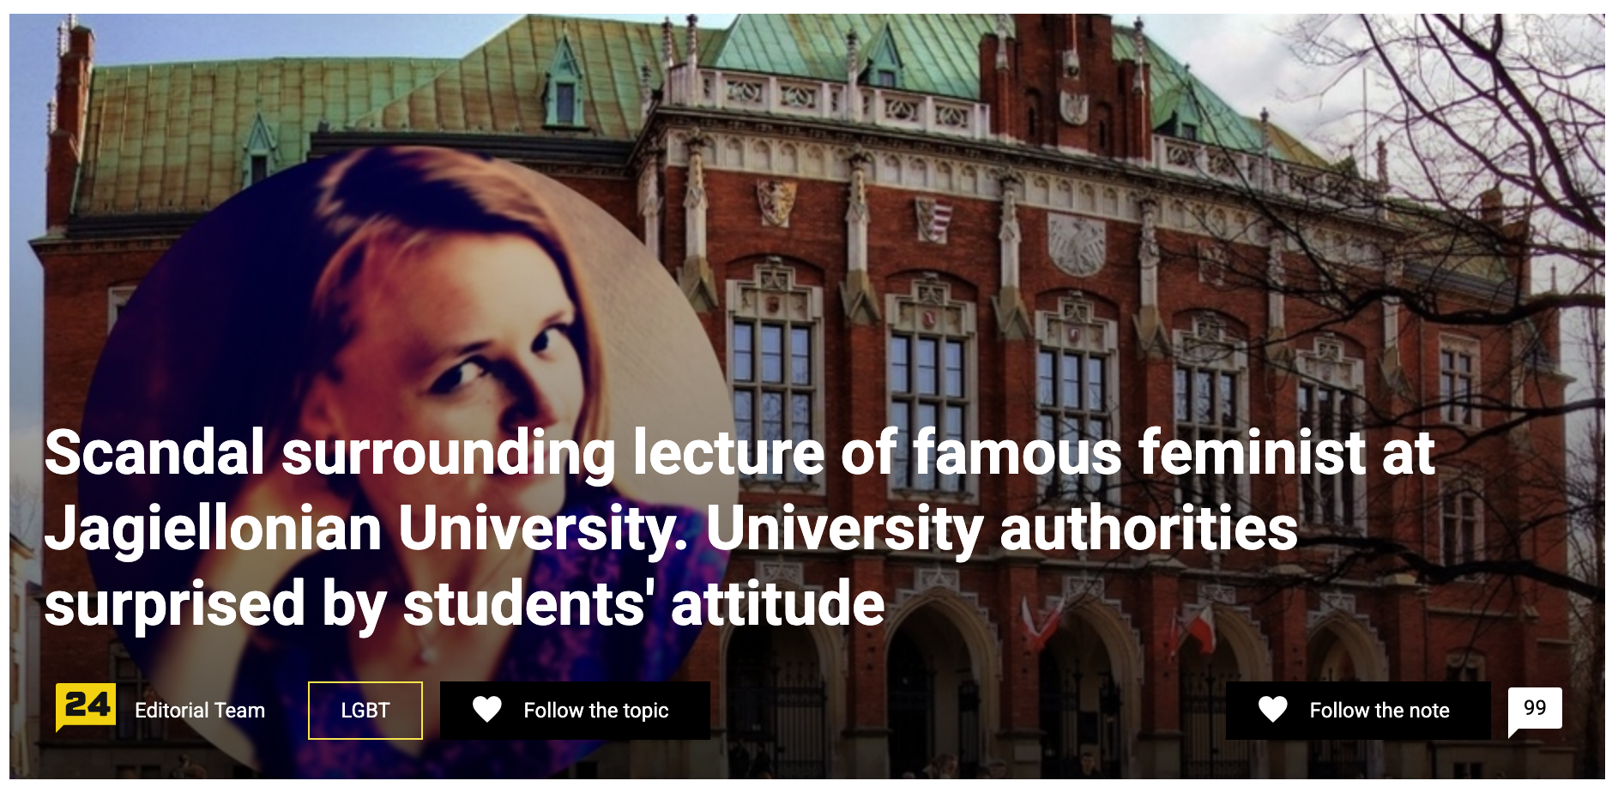This screenshot has width=1618, height=793.
Task: Select the LGBT topic tag
Action: point(365,711)
